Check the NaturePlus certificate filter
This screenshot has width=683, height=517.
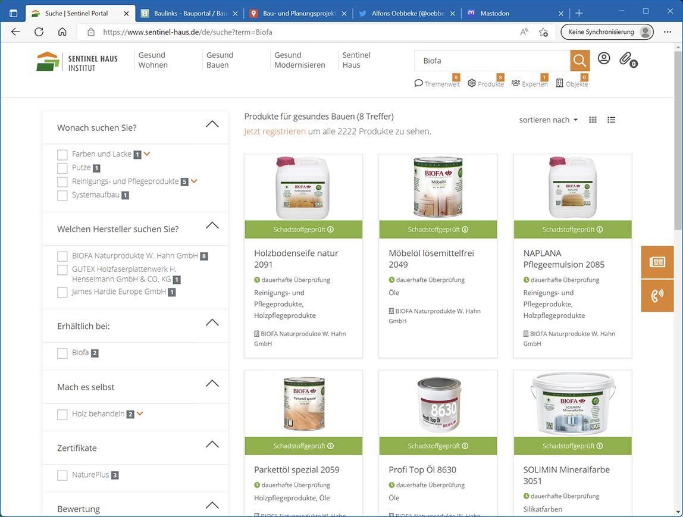pos(62,475)
